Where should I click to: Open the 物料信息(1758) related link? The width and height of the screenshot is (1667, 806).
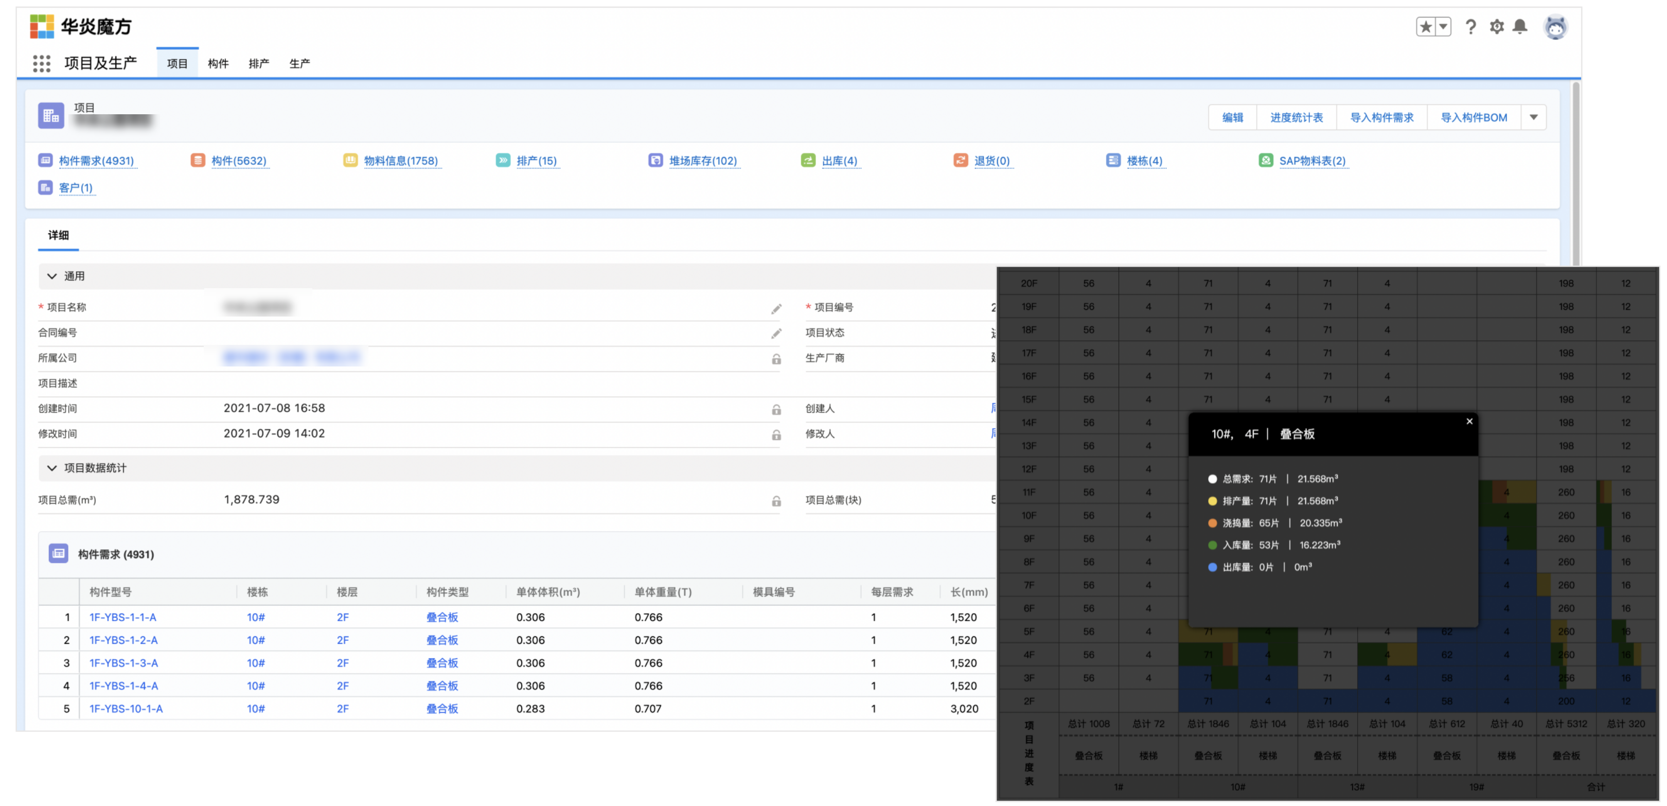pyautogui.click(x=401, y=161)
